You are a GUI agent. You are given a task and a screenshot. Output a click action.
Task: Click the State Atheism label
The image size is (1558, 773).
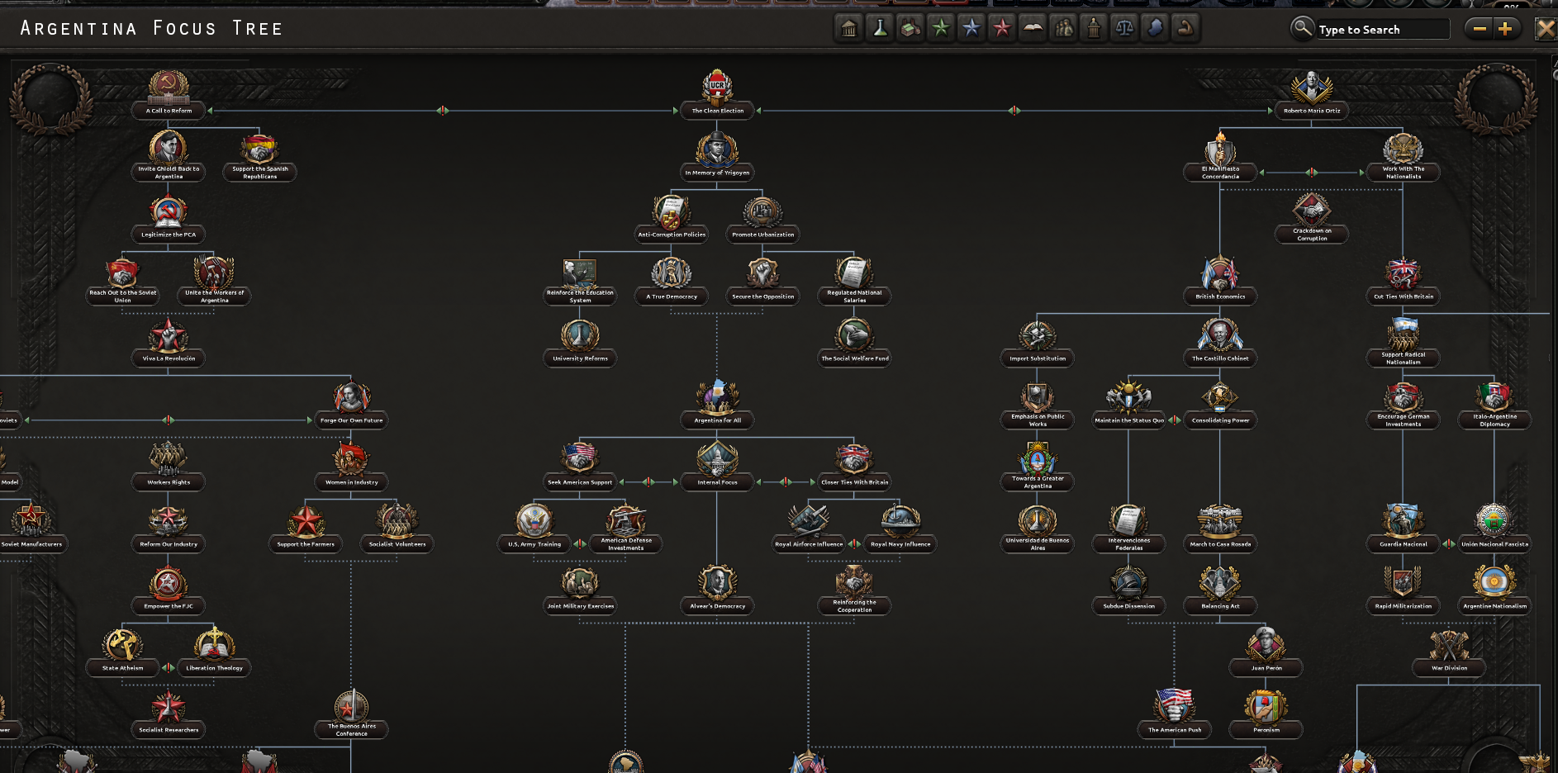tap(122, 668)
